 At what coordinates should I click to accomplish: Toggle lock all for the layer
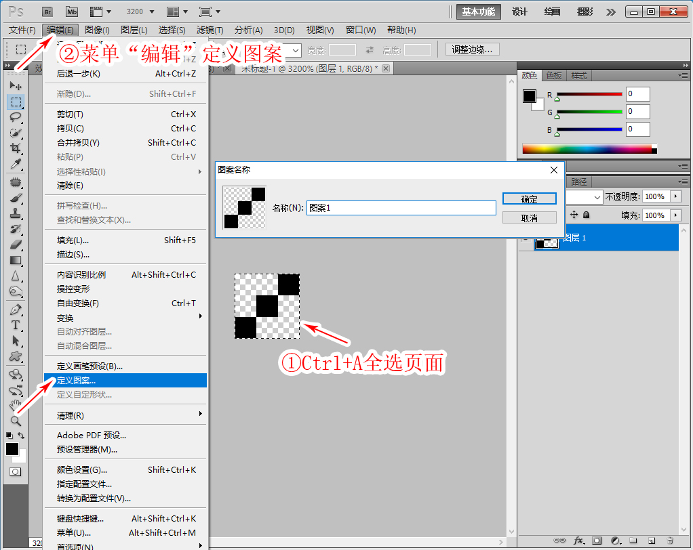click(x=587, y=215)
